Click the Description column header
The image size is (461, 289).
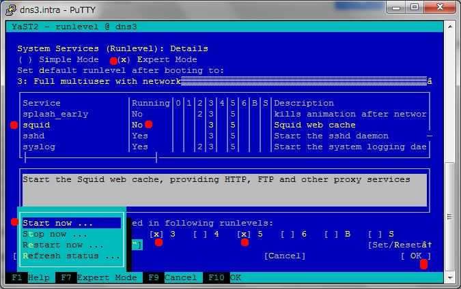pos(304,104)
